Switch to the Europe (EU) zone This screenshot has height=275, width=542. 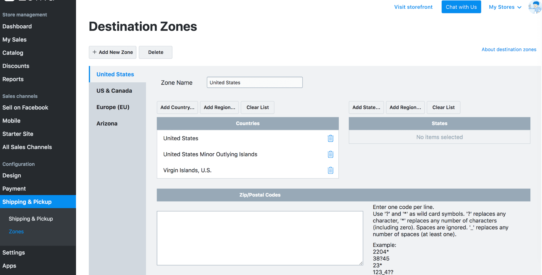pyautogui.click(x=113, y=107)
